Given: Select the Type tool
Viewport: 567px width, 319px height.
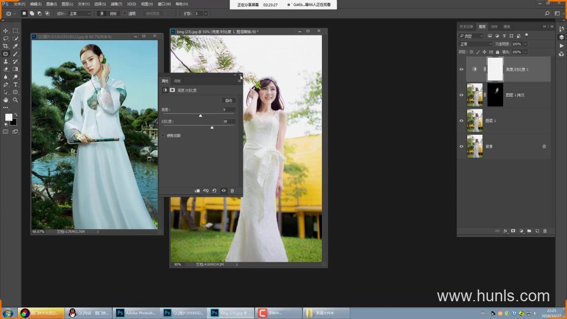Looking at the screenshot, I should 15,84.
